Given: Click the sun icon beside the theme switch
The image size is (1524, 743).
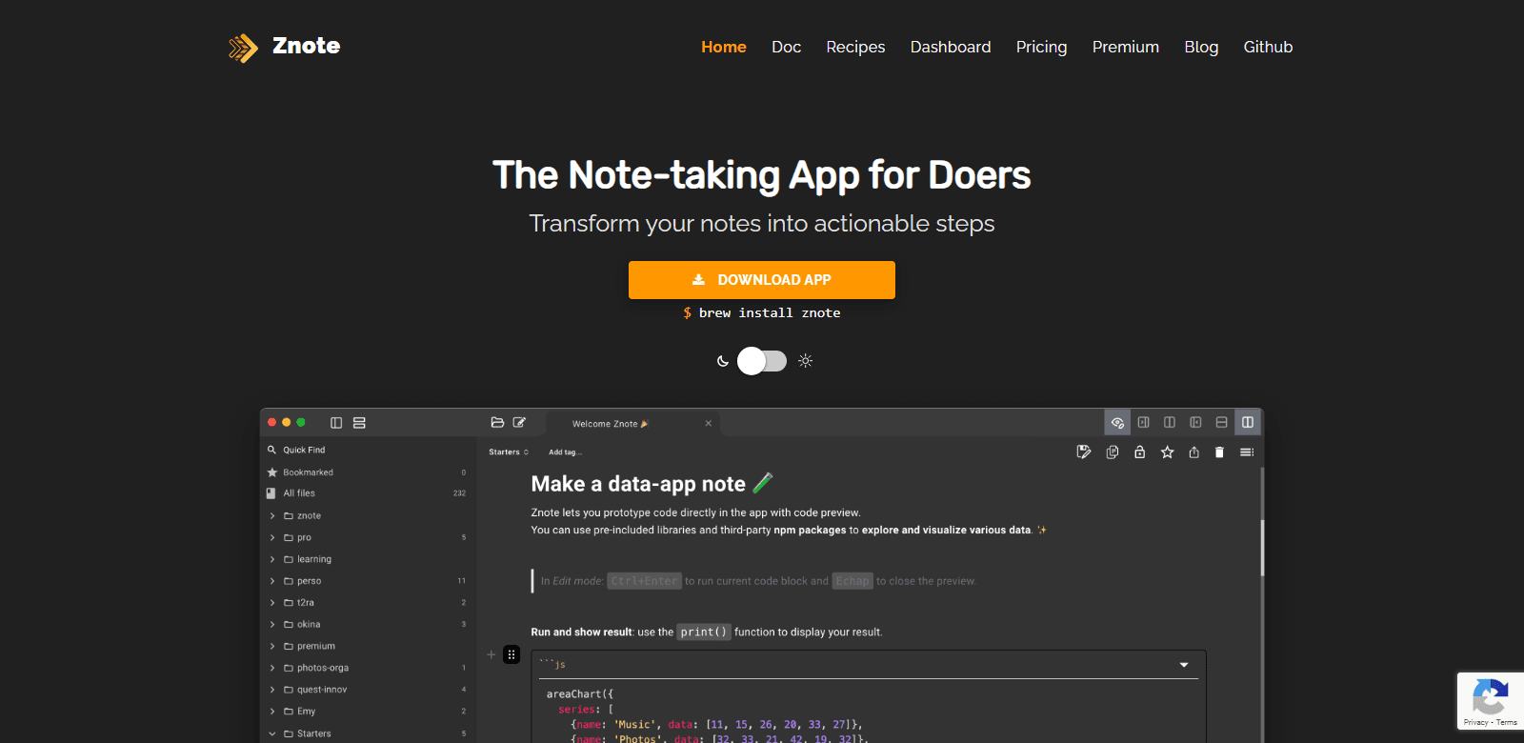Looking at the screenshot, I should coord(806,361).
